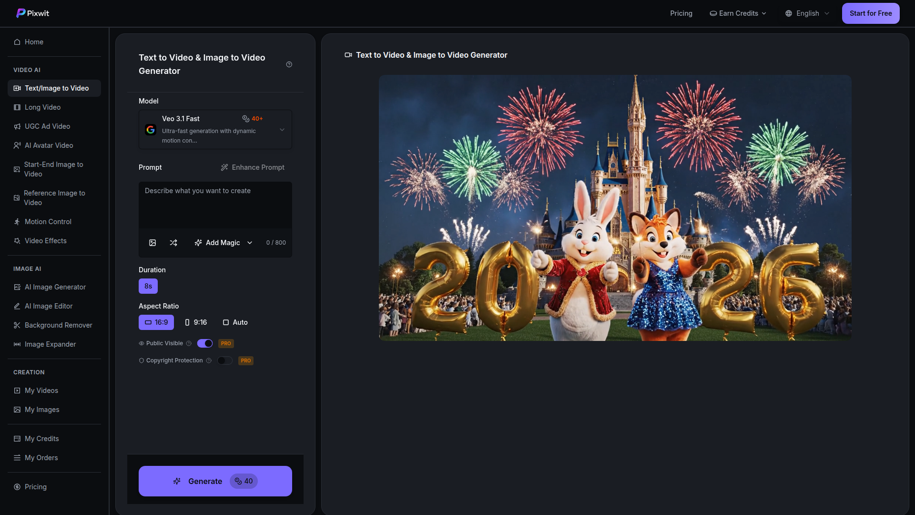The image size is (915, 515).
Task: Open My Videos in sidebar
Action: click(41, 391)
